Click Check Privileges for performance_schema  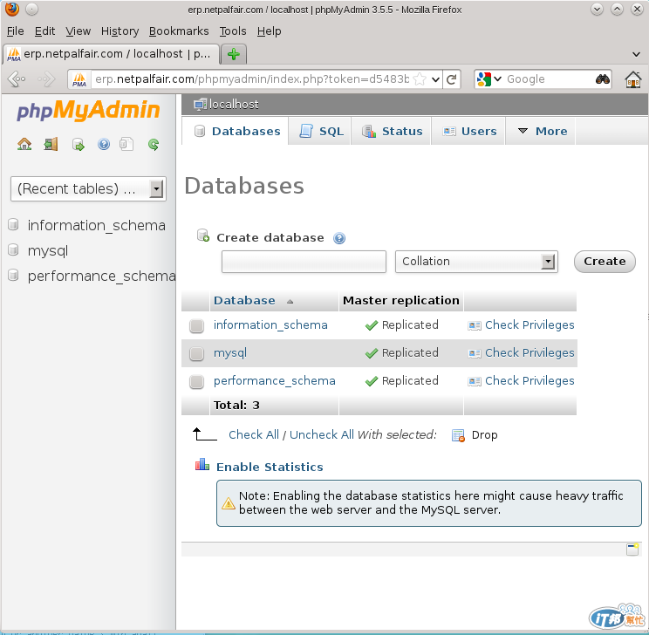[529, 381]
